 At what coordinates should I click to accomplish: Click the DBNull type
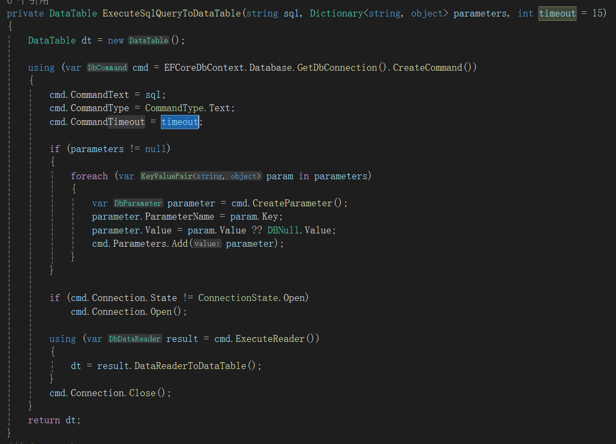tap(283, 230)
